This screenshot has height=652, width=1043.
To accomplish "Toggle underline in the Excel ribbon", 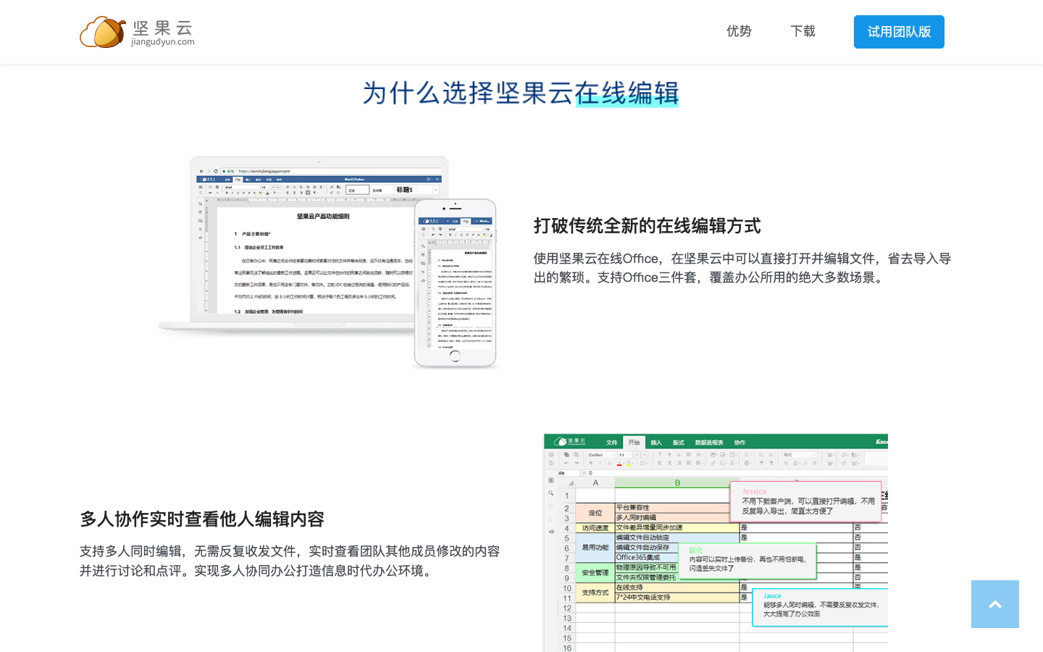I will click(609, 463).
